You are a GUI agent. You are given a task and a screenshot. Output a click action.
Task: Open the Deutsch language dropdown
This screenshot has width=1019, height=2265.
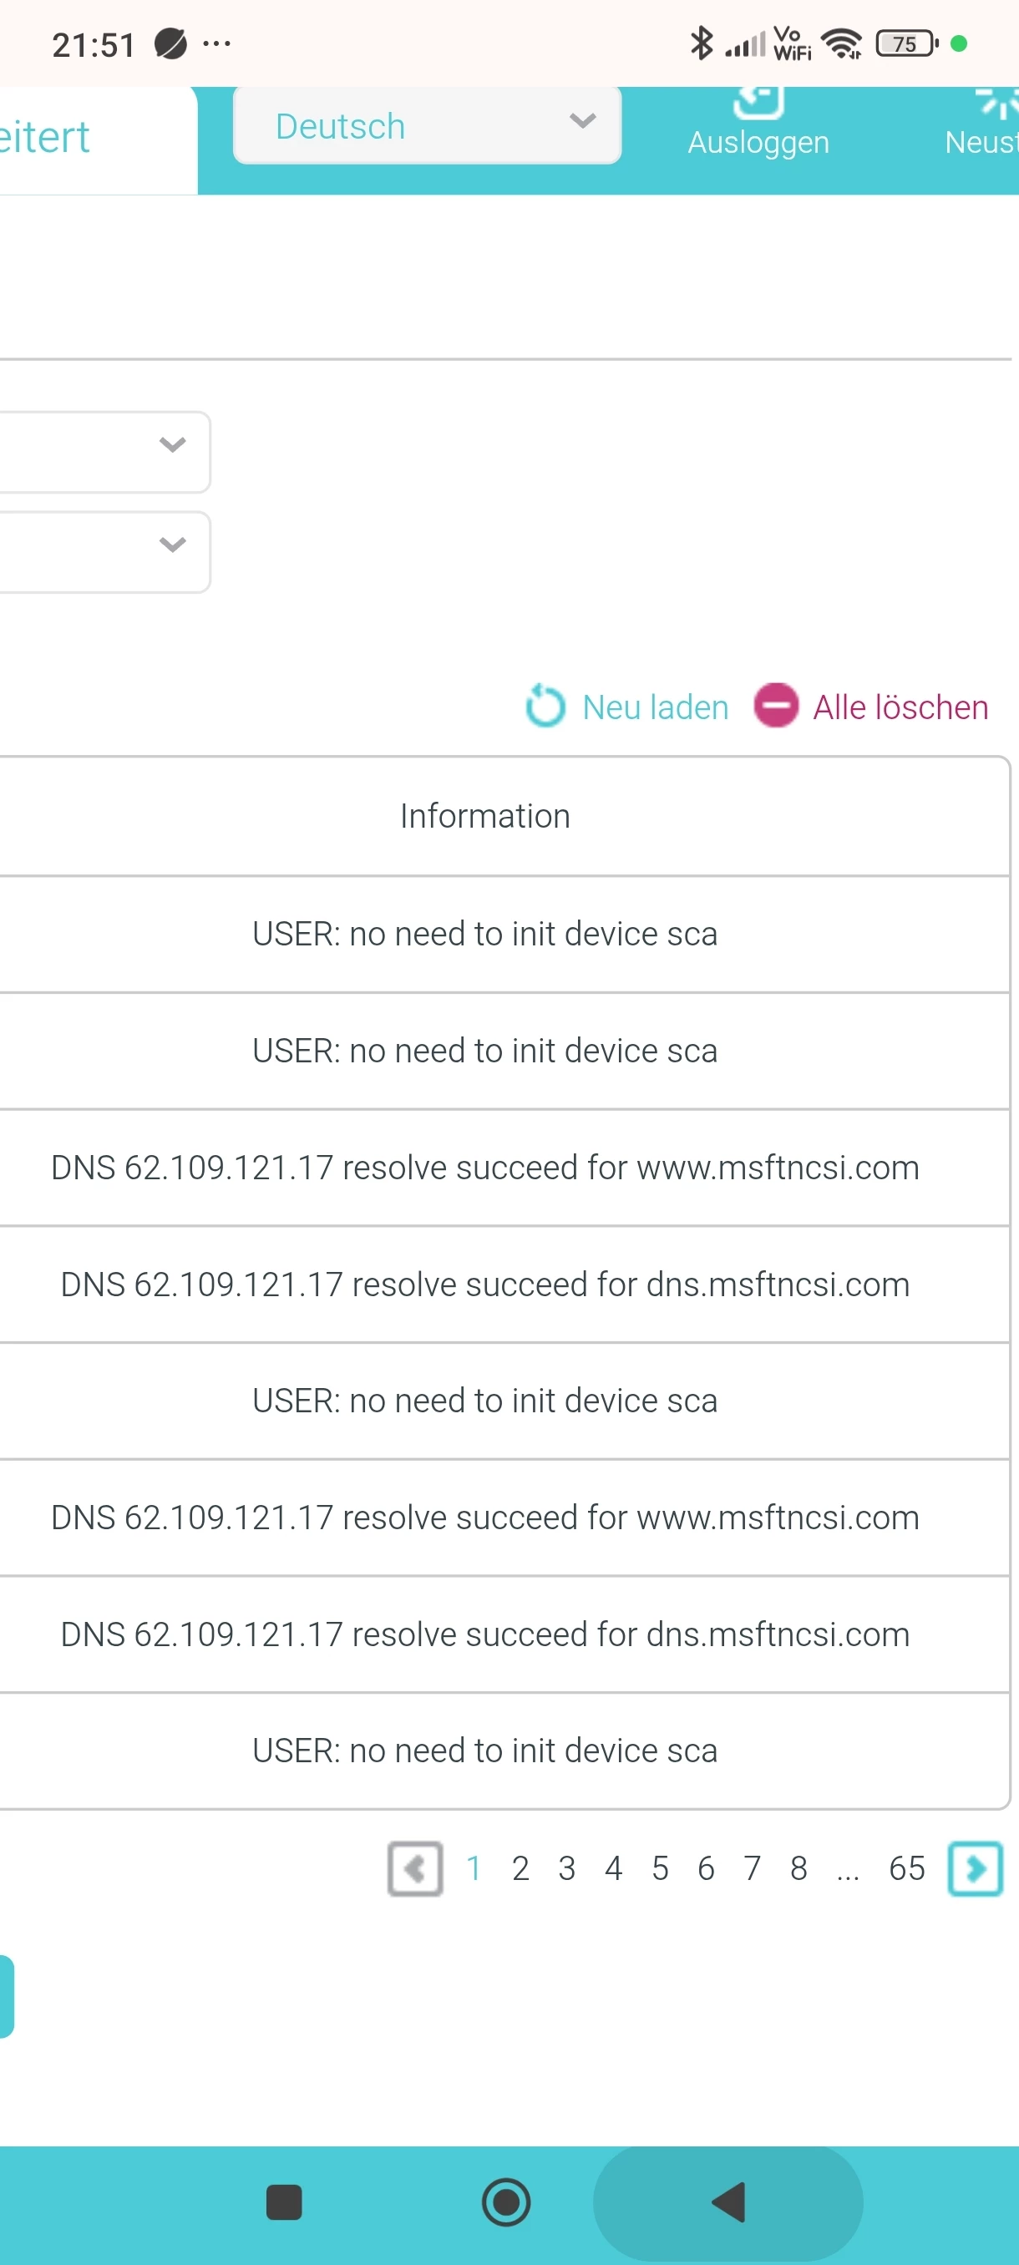coord(428,126)
